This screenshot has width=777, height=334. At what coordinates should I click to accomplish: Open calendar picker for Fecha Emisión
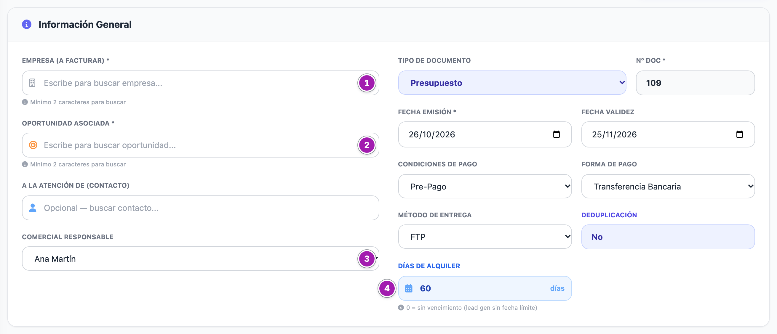pos(556,134)
